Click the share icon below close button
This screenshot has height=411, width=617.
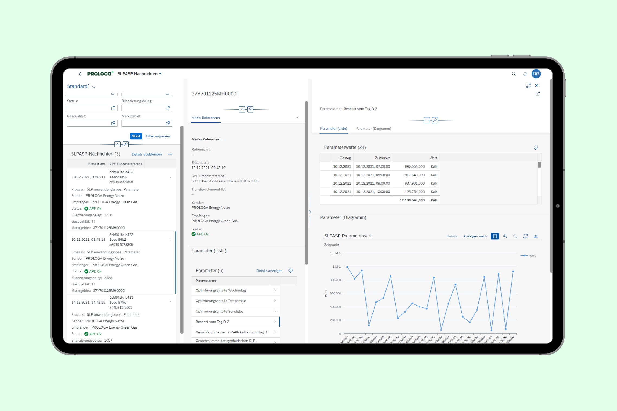[538, 94]
